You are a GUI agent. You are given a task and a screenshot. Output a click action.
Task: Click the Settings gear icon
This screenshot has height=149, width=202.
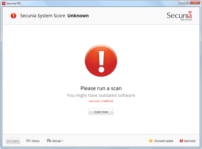[49, 141]
